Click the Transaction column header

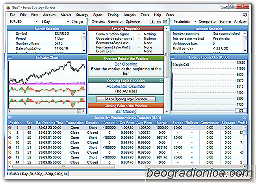click(74, 123)
